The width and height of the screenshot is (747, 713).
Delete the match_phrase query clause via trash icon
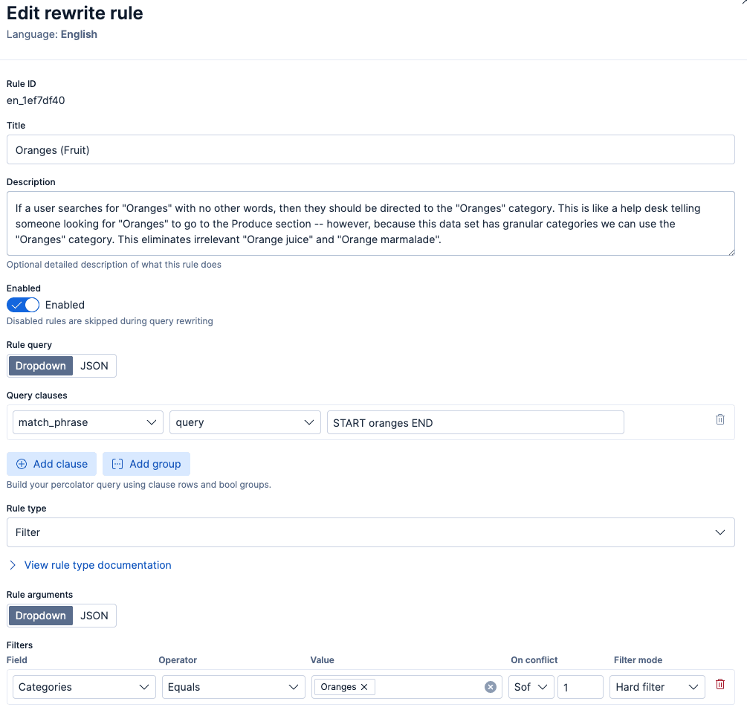pyautogui.click(x=719, y=419)
